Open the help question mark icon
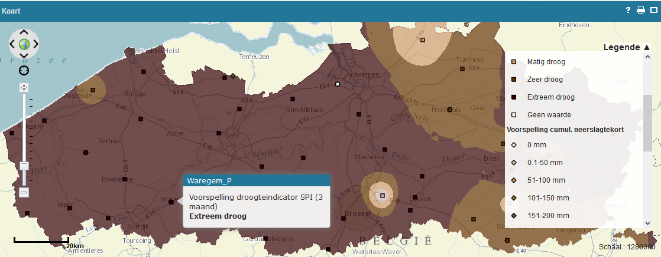This screenshot has width=661, height=257. tap(628, 11)
